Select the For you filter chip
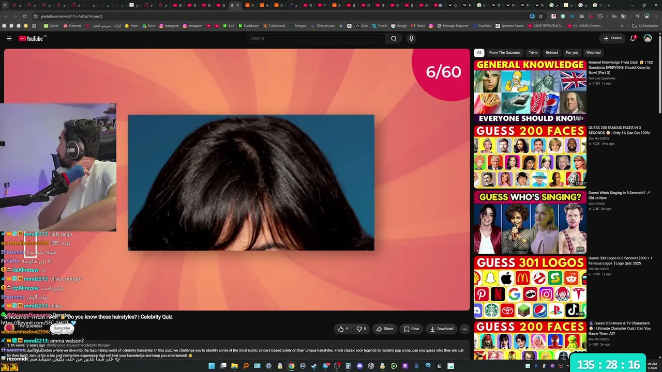This screenshot has width=662, height=372. (572, 53)
